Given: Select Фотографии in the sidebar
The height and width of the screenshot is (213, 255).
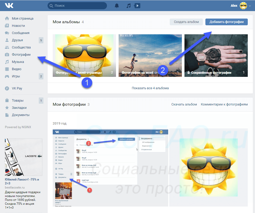Looking at the screenshot, I should pos(21,55).
